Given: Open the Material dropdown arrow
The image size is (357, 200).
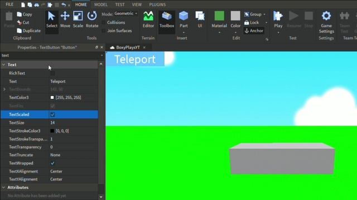Looking at the screenshot, I should [219, 33].
